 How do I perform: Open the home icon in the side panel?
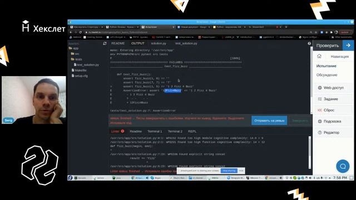[319, 56]
